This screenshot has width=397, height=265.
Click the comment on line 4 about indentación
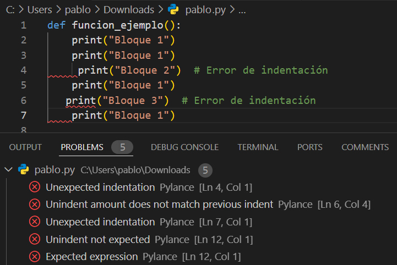[x=261, y=70]
